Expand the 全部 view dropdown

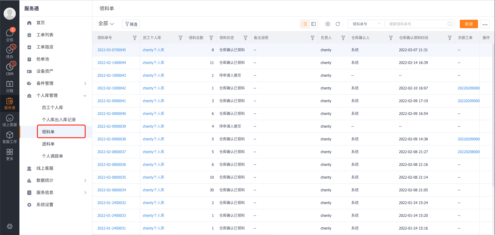(x=106, y=23)
